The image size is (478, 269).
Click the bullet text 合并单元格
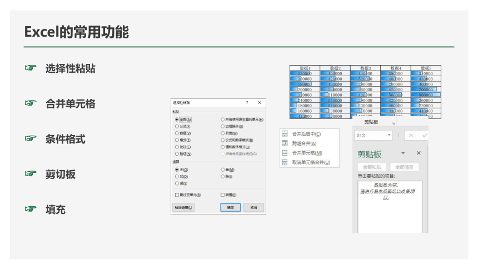[71, 104]
